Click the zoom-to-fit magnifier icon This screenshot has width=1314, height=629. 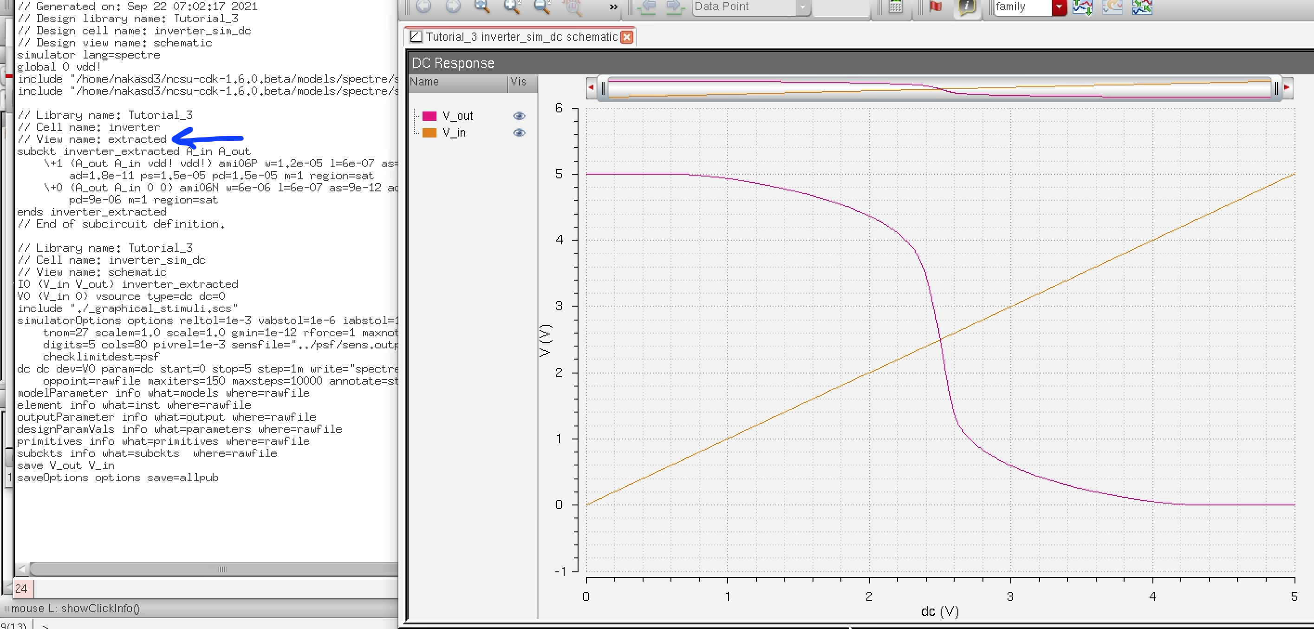tap(482, 6)
